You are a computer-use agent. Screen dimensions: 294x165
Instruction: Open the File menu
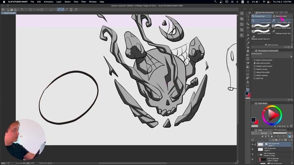[33, 2]
